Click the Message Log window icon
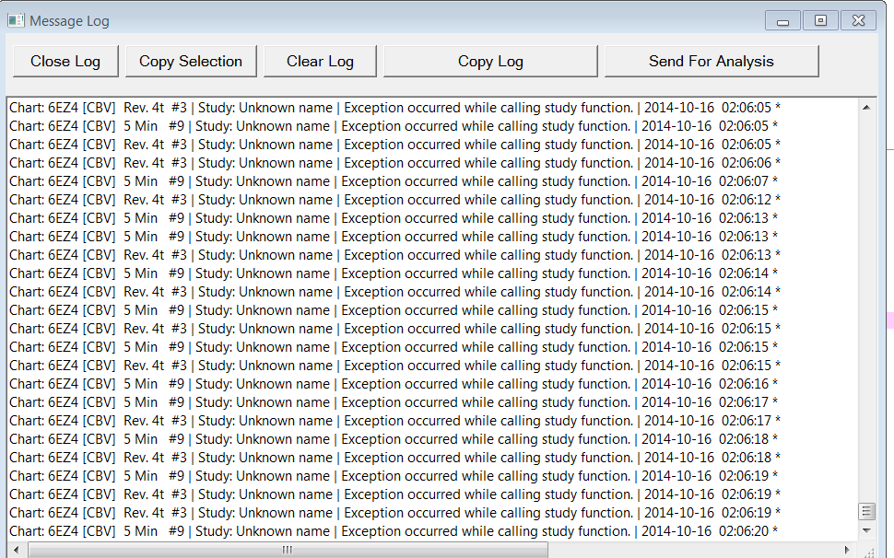The width and height of the screenshot is (894, 558). [16, 19]
